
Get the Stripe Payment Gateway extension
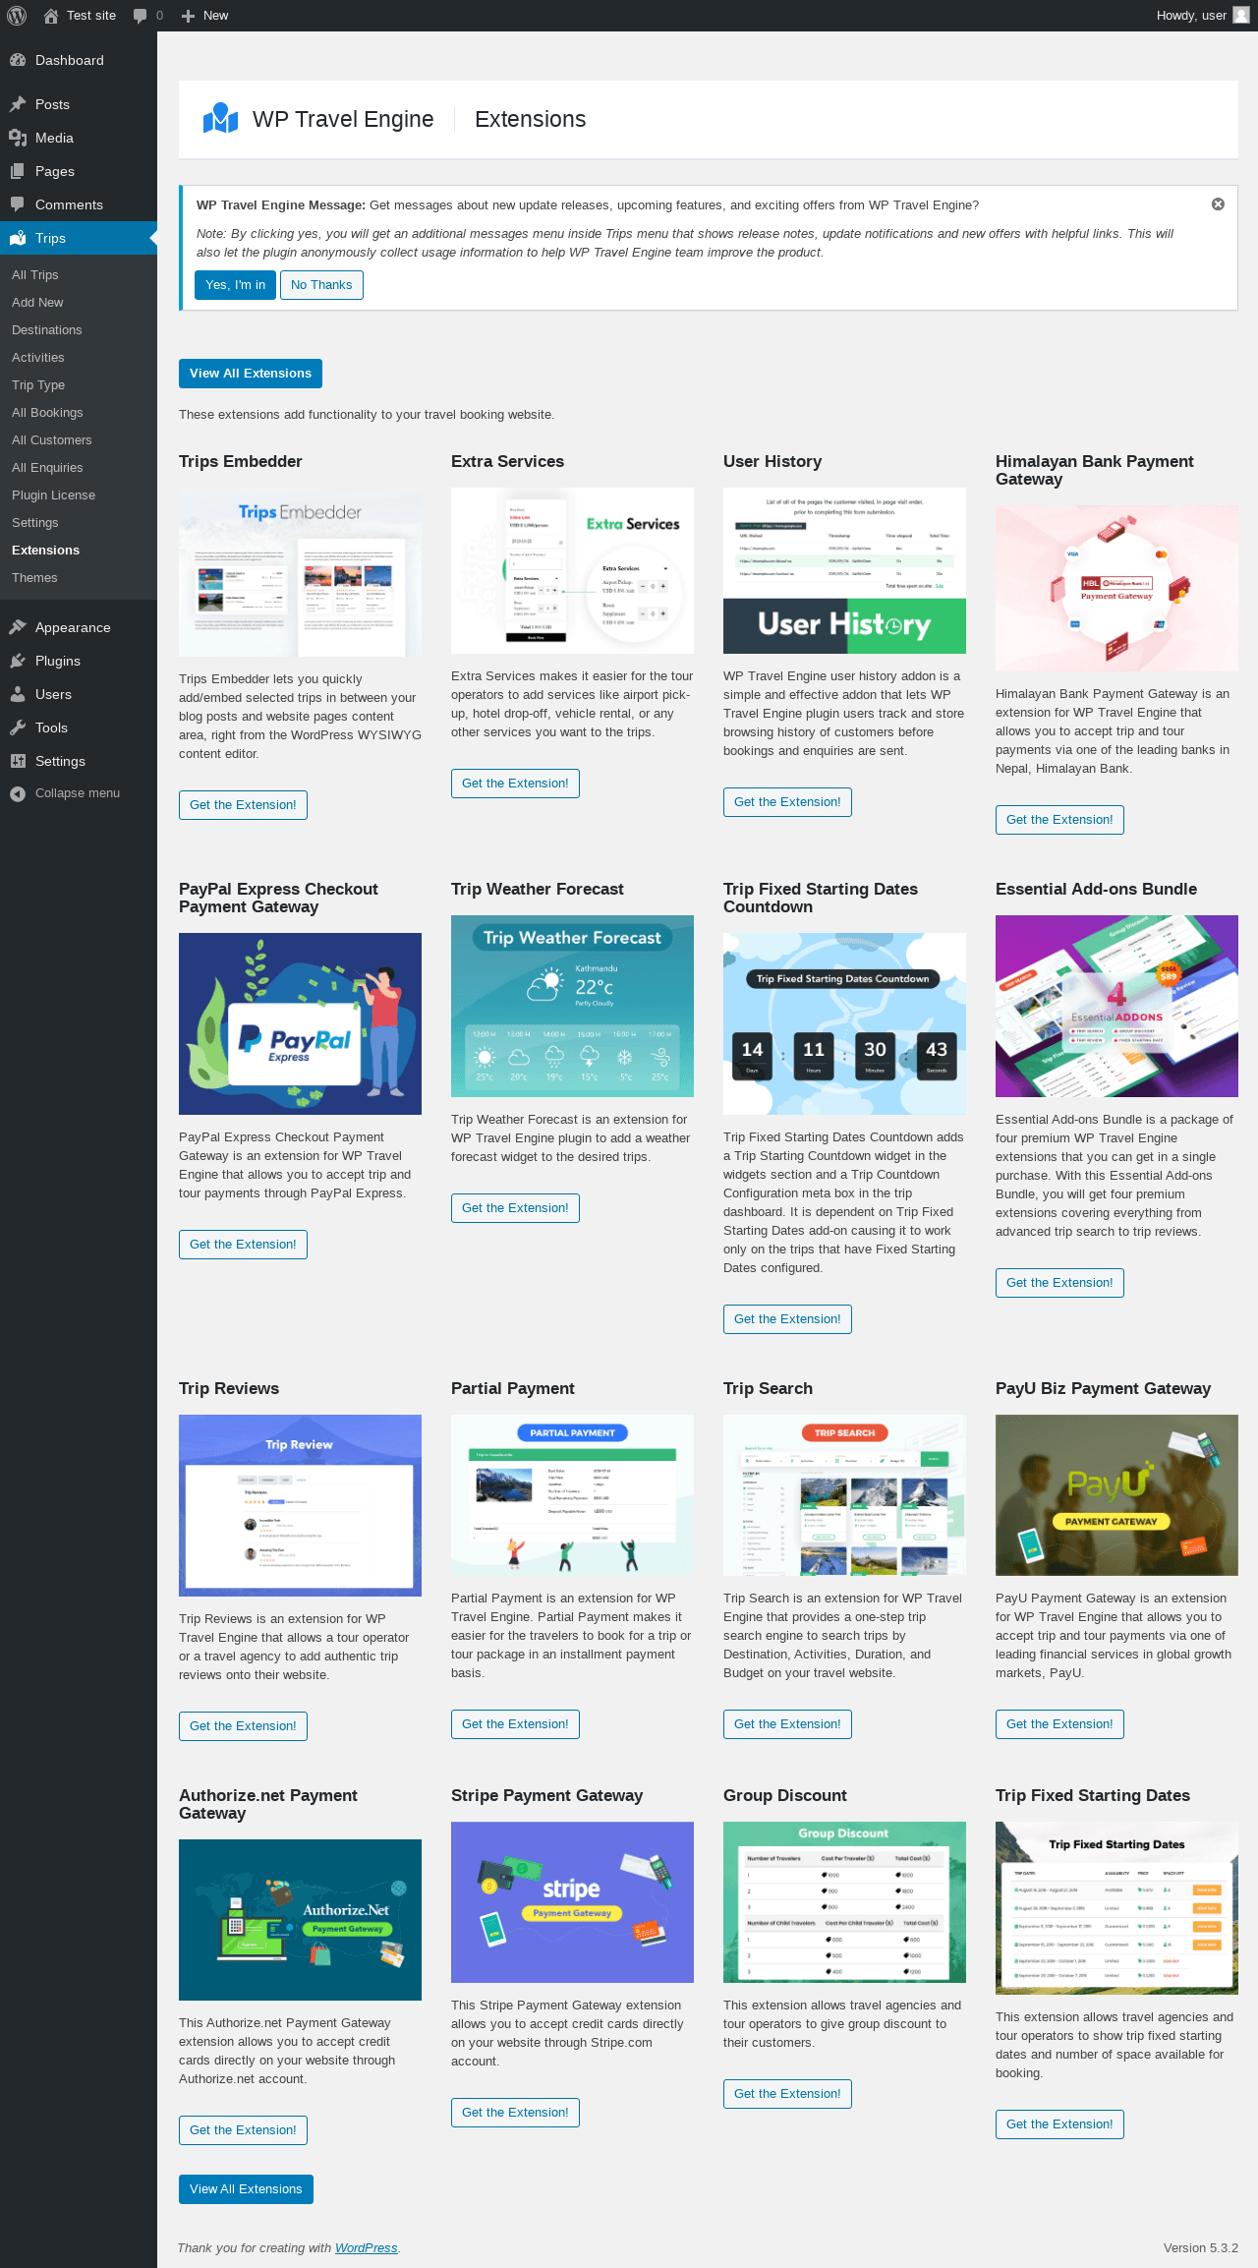[515, 2113]
